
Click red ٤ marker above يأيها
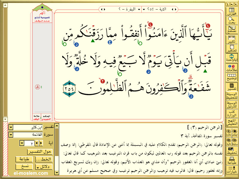[208, 25]
